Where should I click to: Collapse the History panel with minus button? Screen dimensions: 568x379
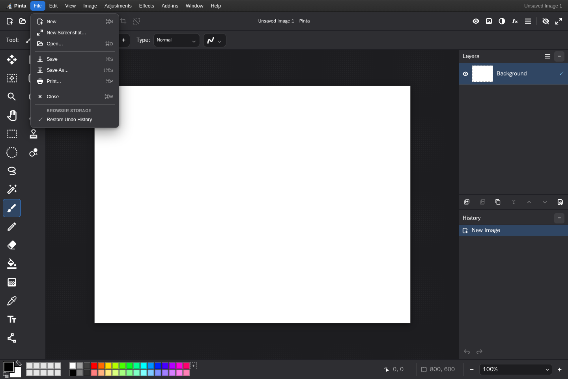(559, 218)
